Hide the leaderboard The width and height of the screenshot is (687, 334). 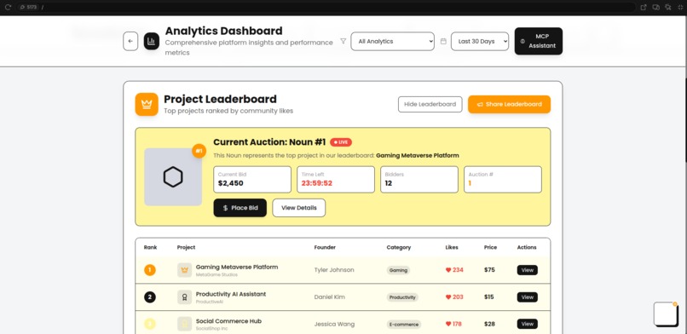coord(430,104)
